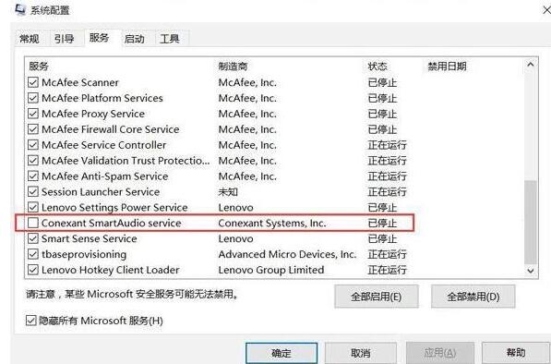Disable Session Launcher Service checkbox
551x364 pixels.
tap(33, 191)
